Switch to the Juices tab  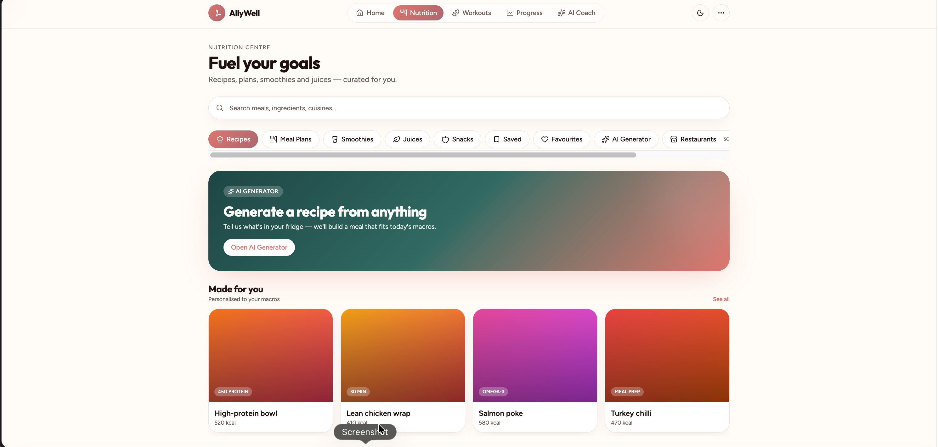pyautogui.click(x=407, y=139)
